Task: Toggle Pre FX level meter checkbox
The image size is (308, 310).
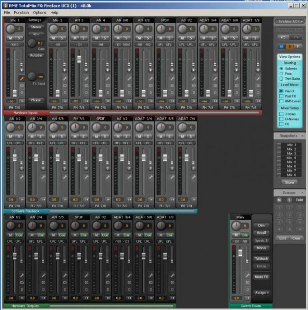Action: coord(281,91)
